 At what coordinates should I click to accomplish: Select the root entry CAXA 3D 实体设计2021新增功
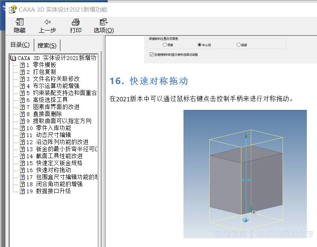pos(57,58)
